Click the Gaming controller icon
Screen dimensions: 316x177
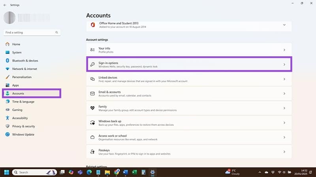[x=8, y=110]
